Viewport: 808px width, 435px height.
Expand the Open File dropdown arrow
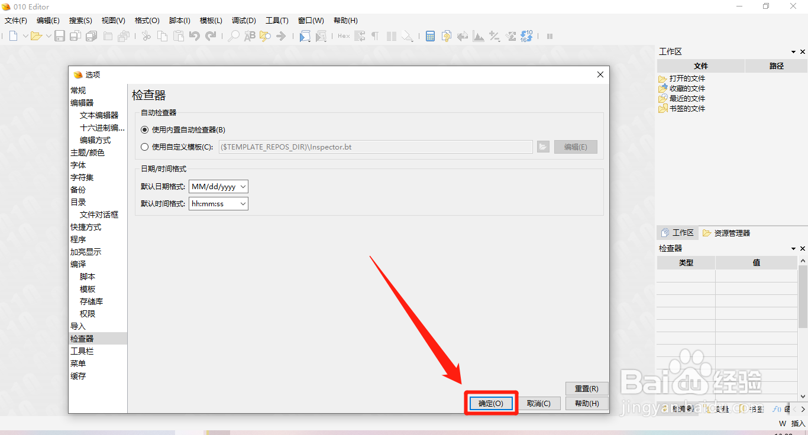pos(49,36)
